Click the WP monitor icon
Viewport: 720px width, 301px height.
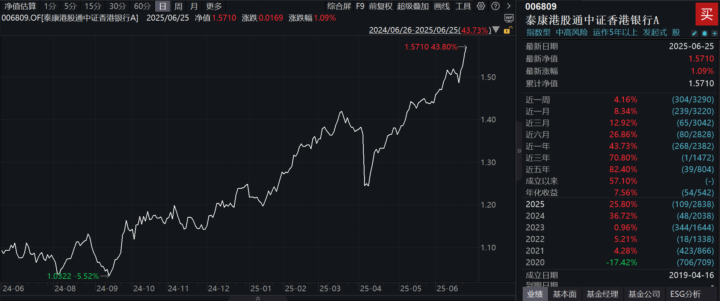click(509, 18)
